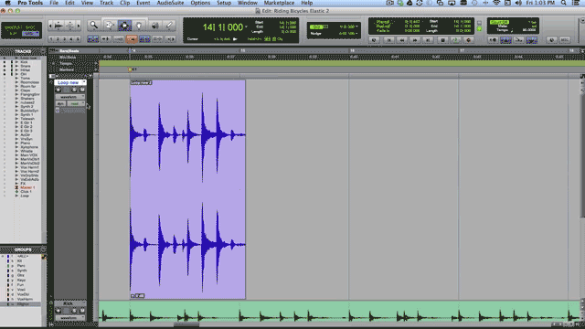The width and height of the screenshot is (585, 329).
Task: Toggle the MIDI button in transport
Action: coord(565,39)
